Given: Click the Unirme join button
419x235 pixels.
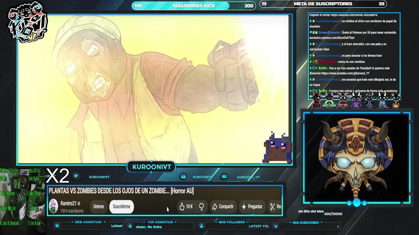Looking at the screenshot, I should (x=99, y=207).
